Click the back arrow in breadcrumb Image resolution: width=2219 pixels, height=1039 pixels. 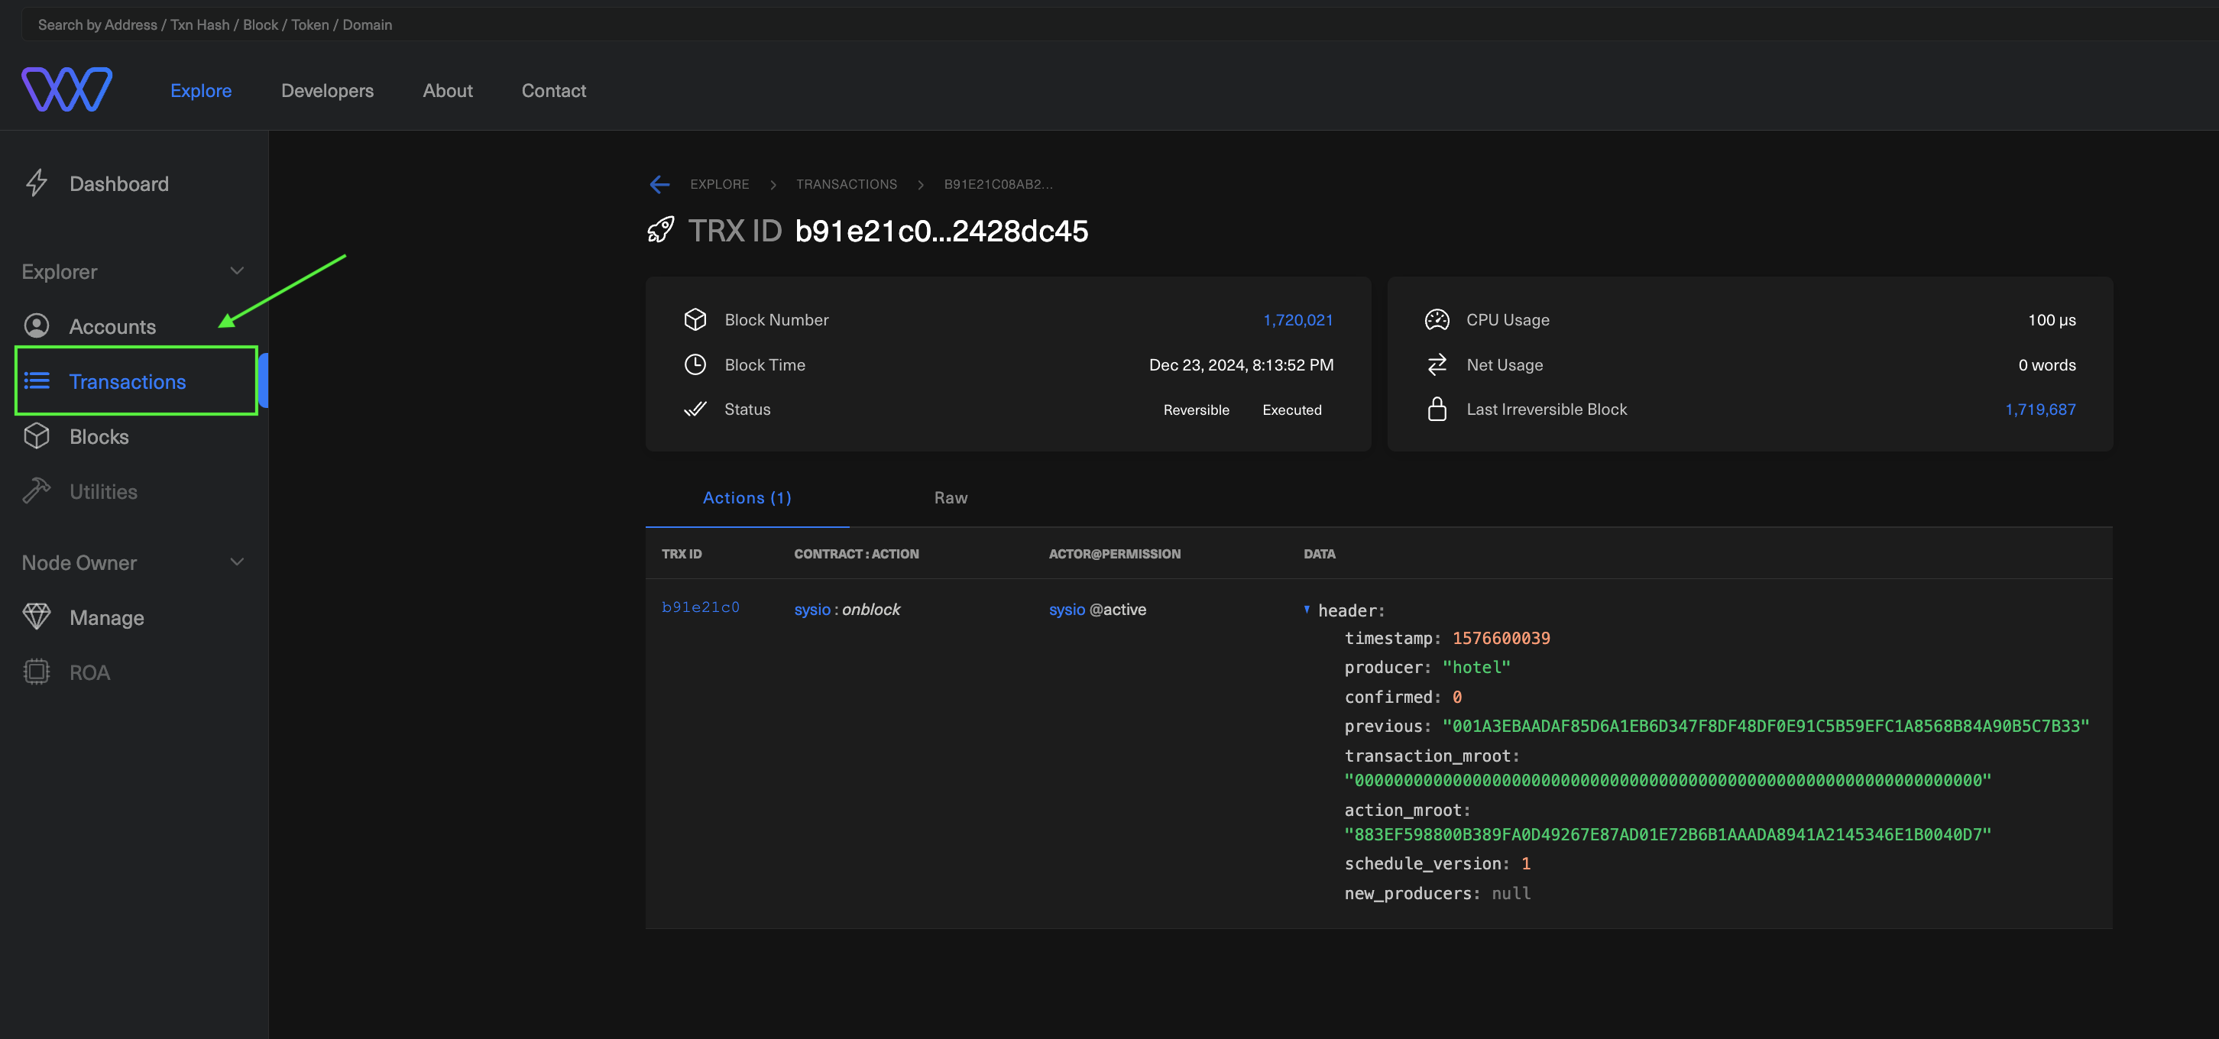[x=659, y=183]
